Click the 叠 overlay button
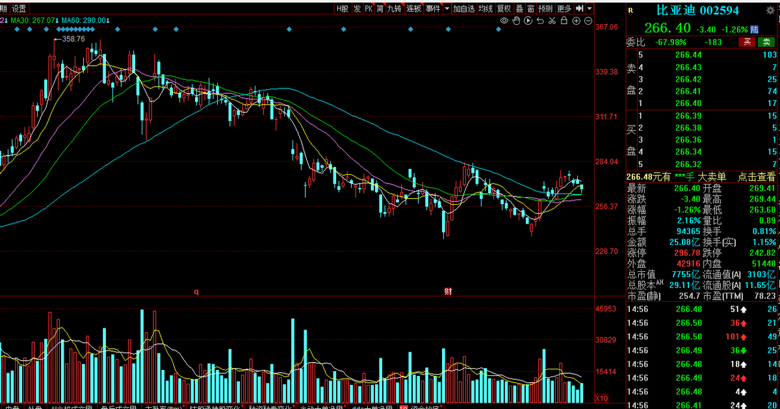This screenshot has width=780, height=409. pyautogui.click(x=519, y=8)
